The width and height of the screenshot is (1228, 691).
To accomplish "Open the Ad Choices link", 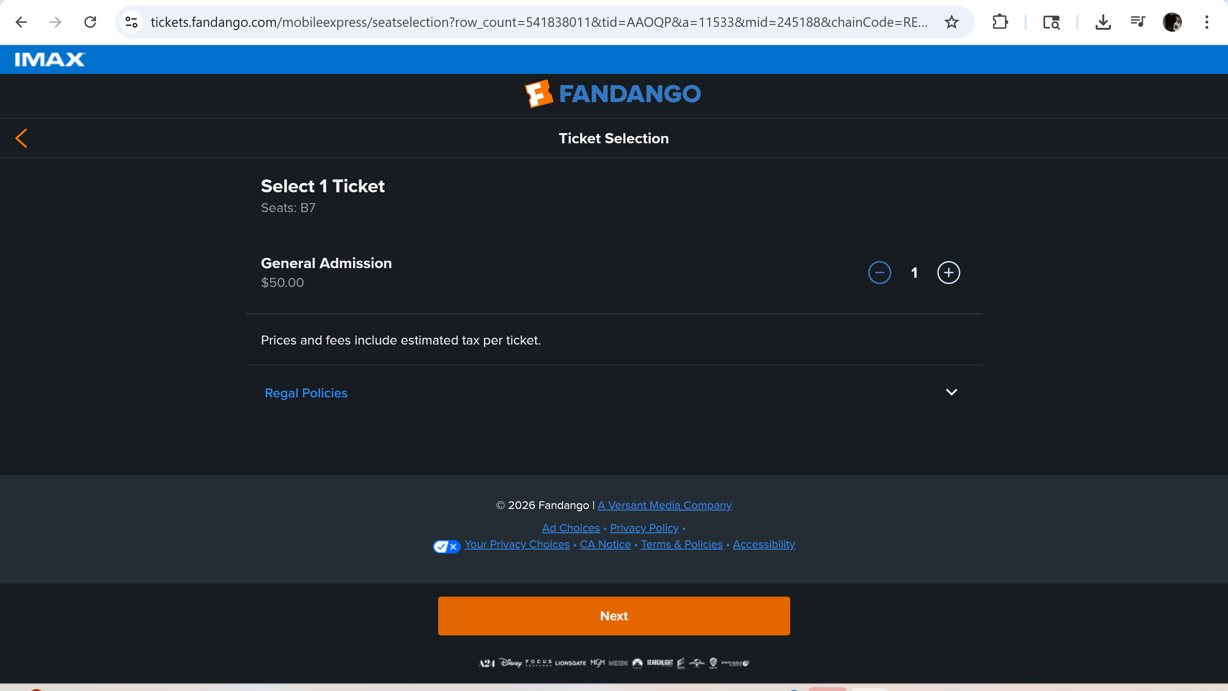I will coord(571,528).
